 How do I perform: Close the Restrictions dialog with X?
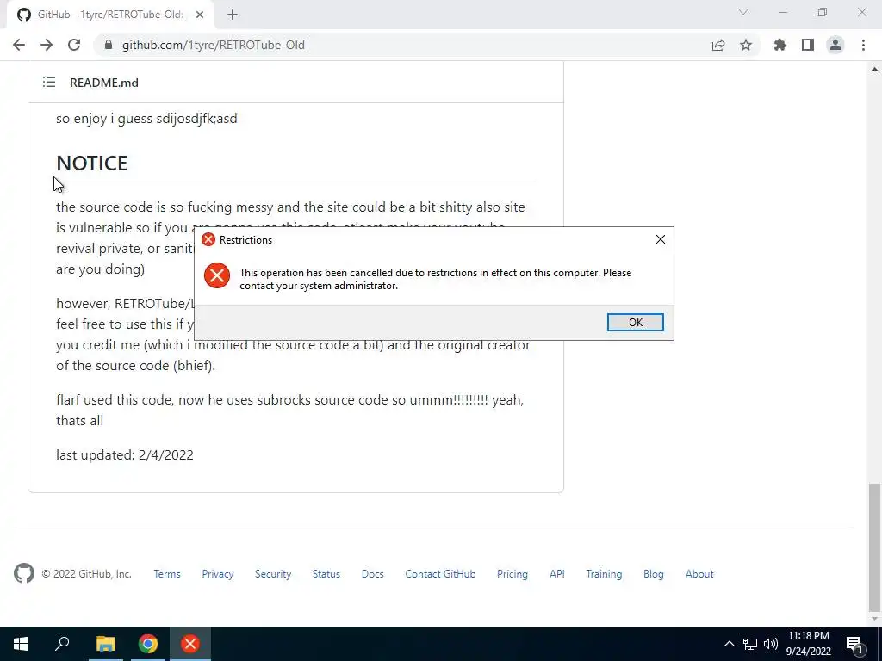pyautogui.click(x=661, y=239)
